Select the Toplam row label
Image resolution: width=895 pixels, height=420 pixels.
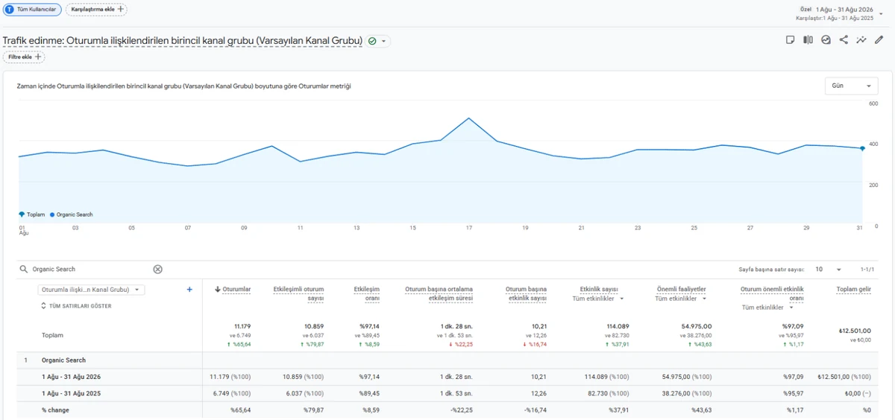coord(52,335)
